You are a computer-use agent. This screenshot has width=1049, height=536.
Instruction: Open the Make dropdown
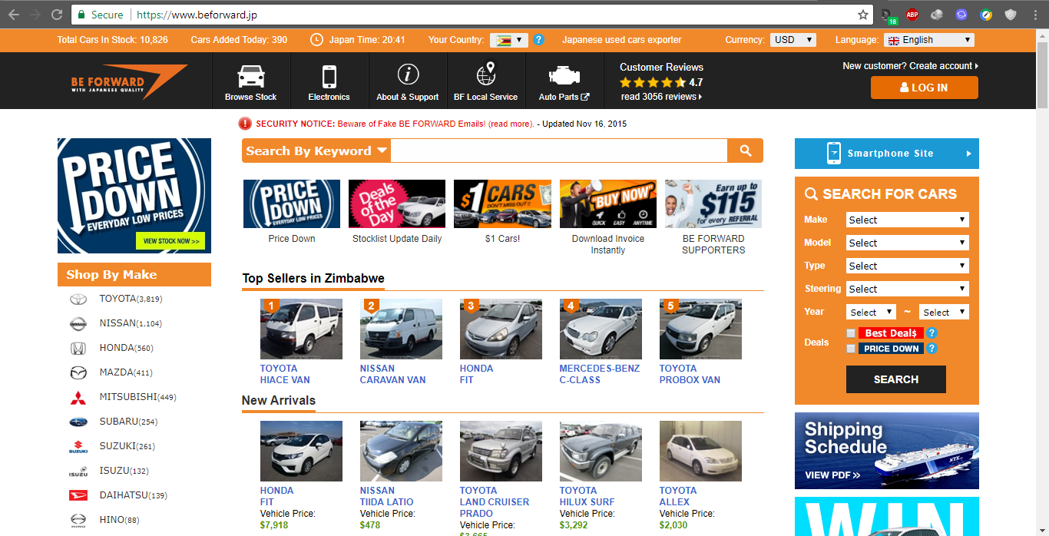tap(907, 220)
